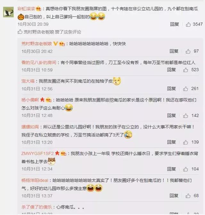Reply to 荒村野店老板娘's comment
The image size is (205, 215).
coord(174,51)
